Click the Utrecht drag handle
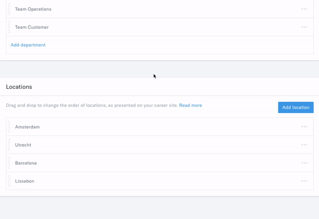 (9, 145)
